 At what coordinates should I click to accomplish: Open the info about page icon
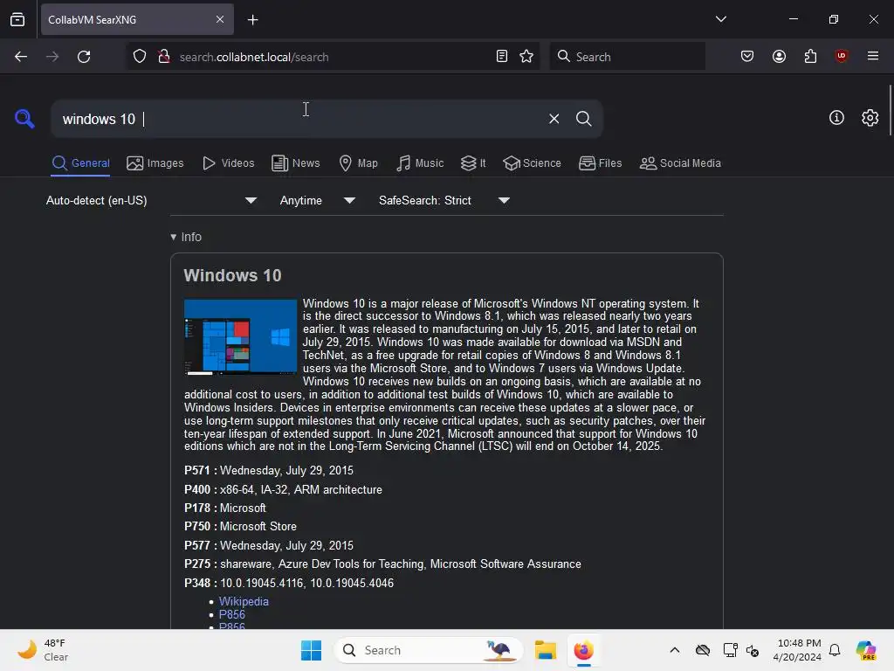tap(836, 118)
